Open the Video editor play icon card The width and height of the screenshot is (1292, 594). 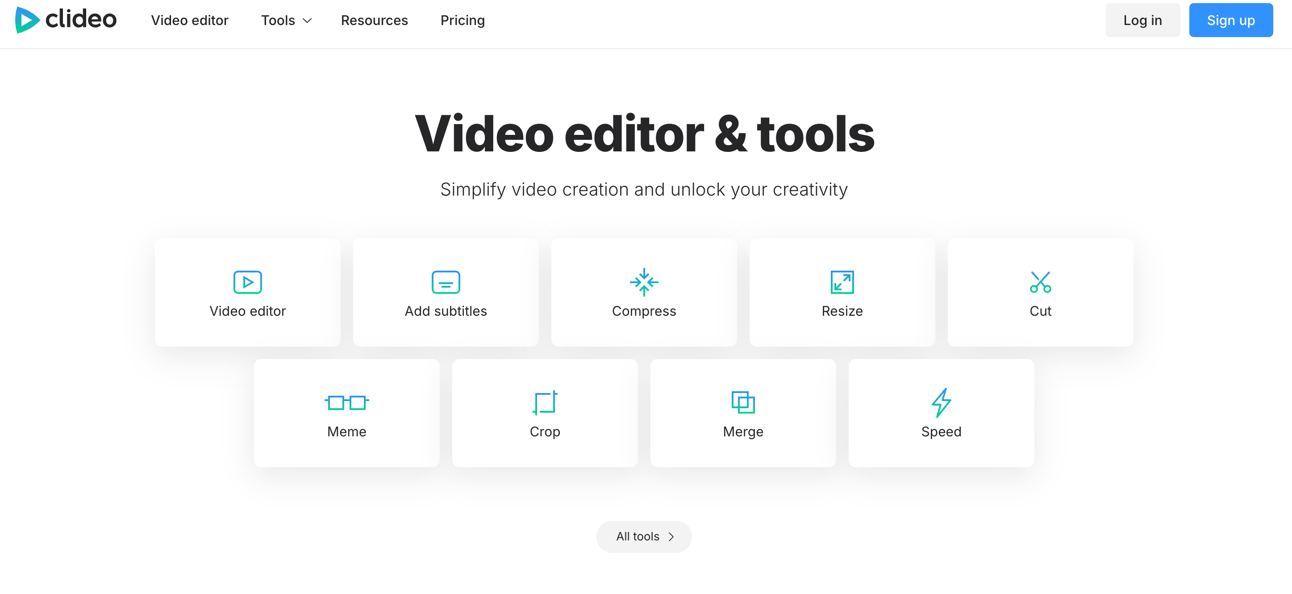247,282
